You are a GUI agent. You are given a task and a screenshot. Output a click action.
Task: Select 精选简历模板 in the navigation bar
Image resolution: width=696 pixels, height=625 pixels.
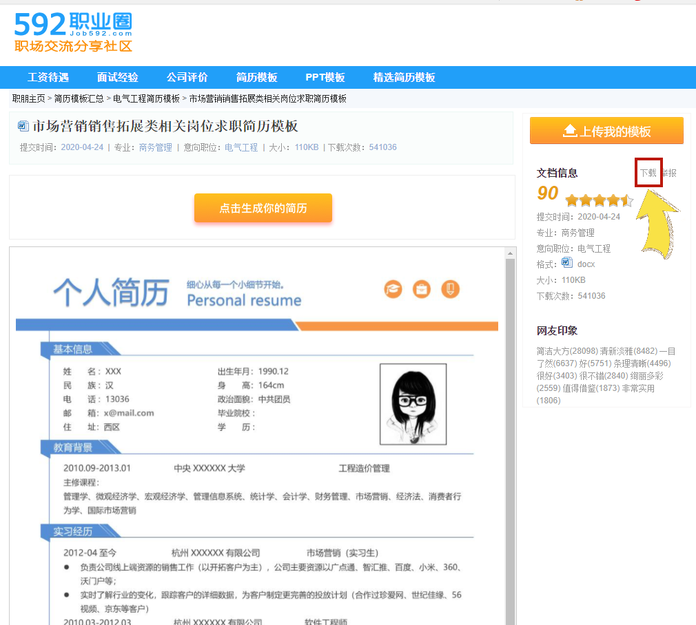[x=405, y=77]
